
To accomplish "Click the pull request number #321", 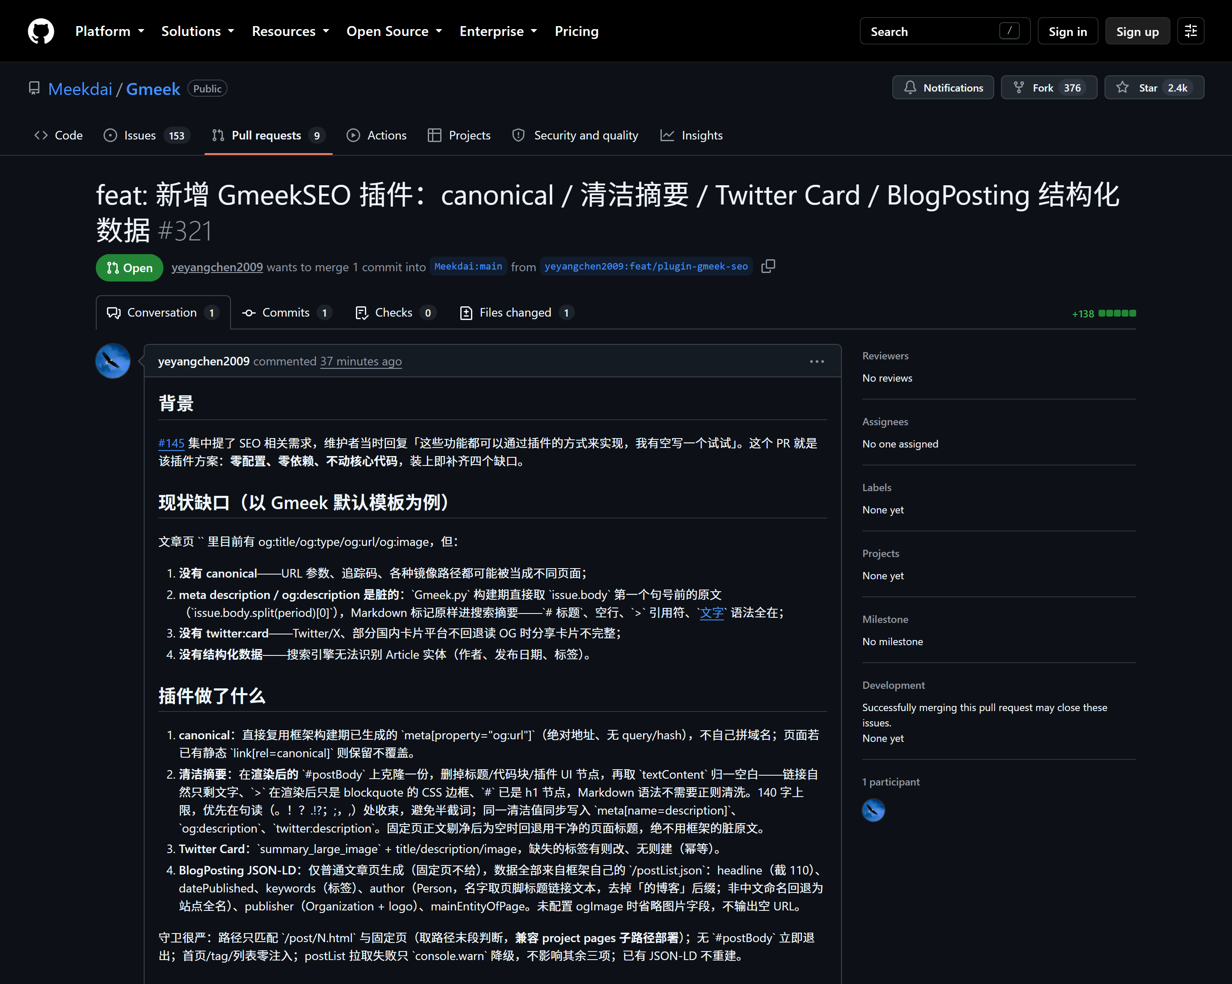I will [184, 231].
